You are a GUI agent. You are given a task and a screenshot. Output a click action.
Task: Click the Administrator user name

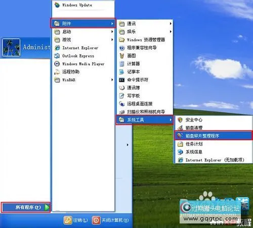coord(36,47)
